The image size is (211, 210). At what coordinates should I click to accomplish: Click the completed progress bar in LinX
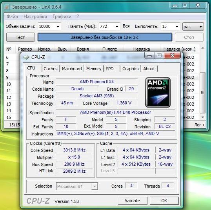point(105,37)
